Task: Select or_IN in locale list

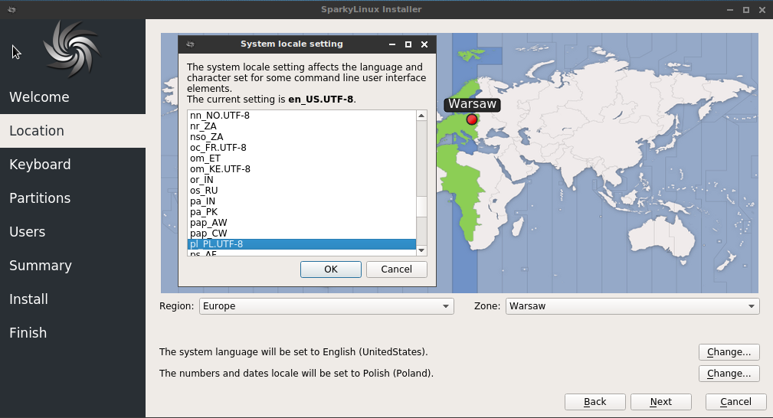Action: pyautogui.click(x=302, y=180)
